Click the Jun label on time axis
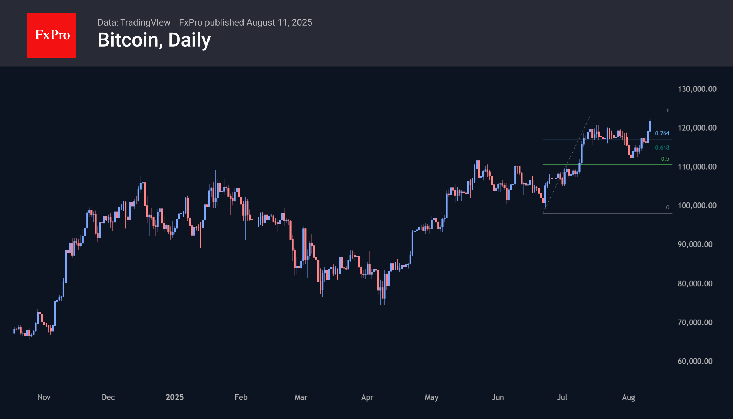733x419 pixels. click(498, 397)
